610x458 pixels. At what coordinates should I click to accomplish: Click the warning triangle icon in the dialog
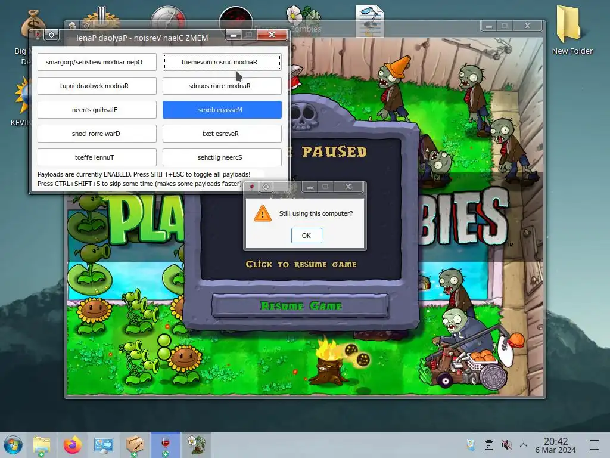pos(263,213)
